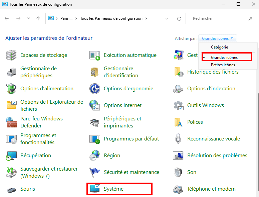Click the search magnifier icon
Screen dimensions: 259x197
point(250,18)
